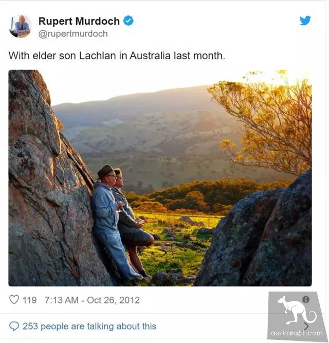The width and height of the screenshot is (329, 343).
Task: Open the @rupertmurdoch handle link
Action: click(73, 34)
